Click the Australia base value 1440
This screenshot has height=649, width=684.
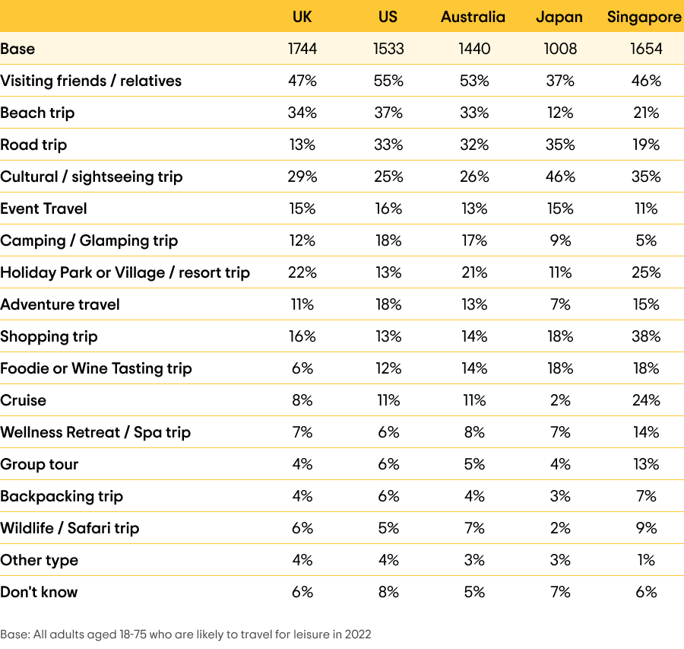pos(473,49)
